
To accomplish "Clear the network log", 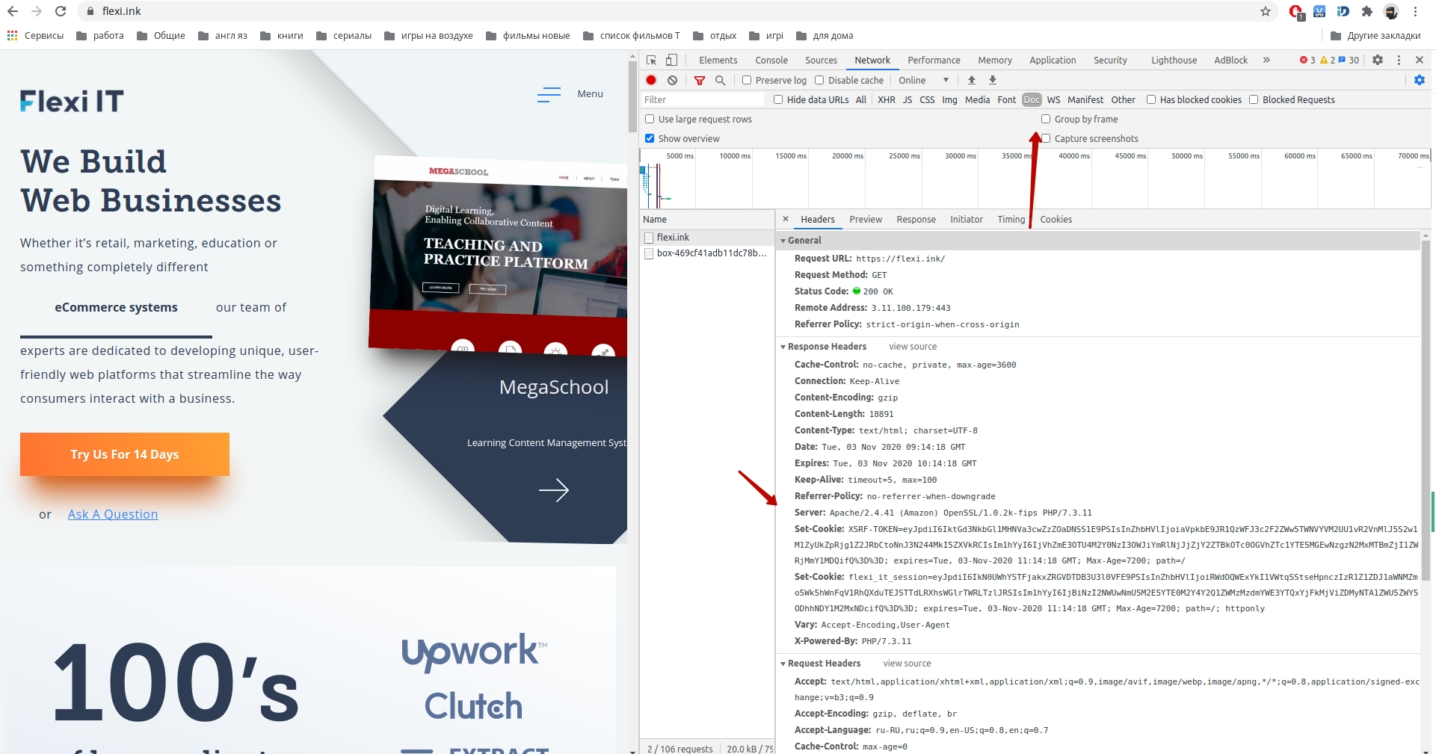I will click(x=672, y=80).
